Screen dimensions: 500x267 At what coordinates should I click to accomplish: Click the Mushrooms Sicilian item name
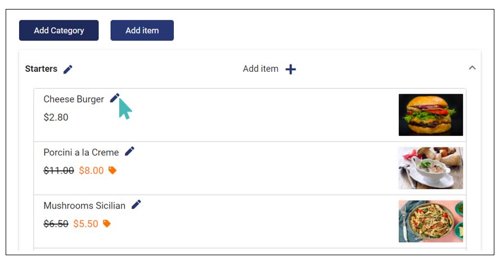coord(84,206)
